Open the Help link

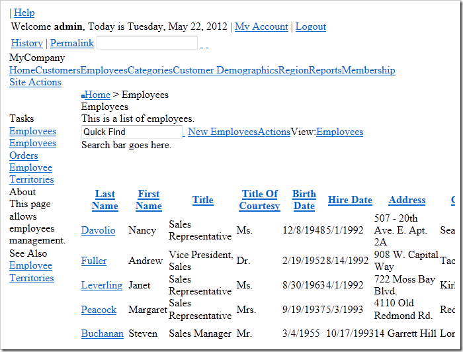24,13
